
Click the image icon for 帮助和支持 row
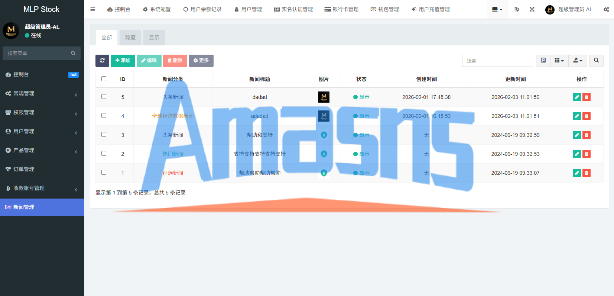[x=324, y=135]
